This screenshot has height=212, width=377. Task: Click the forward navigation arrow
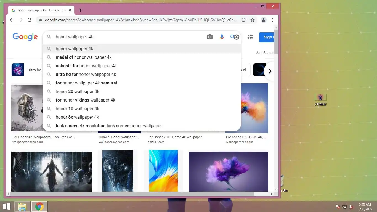[x=20, y=20]
